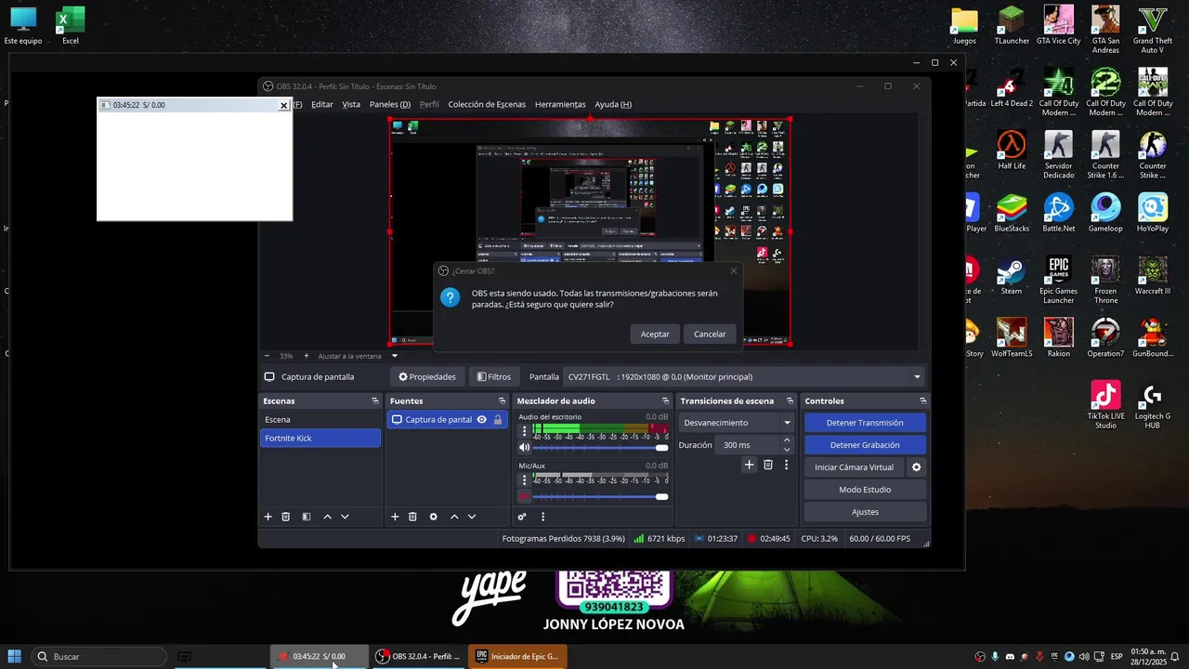Open Steam desktop shortcut
This screenshot has width=1189, height=669.
[x=1011, y=277]
